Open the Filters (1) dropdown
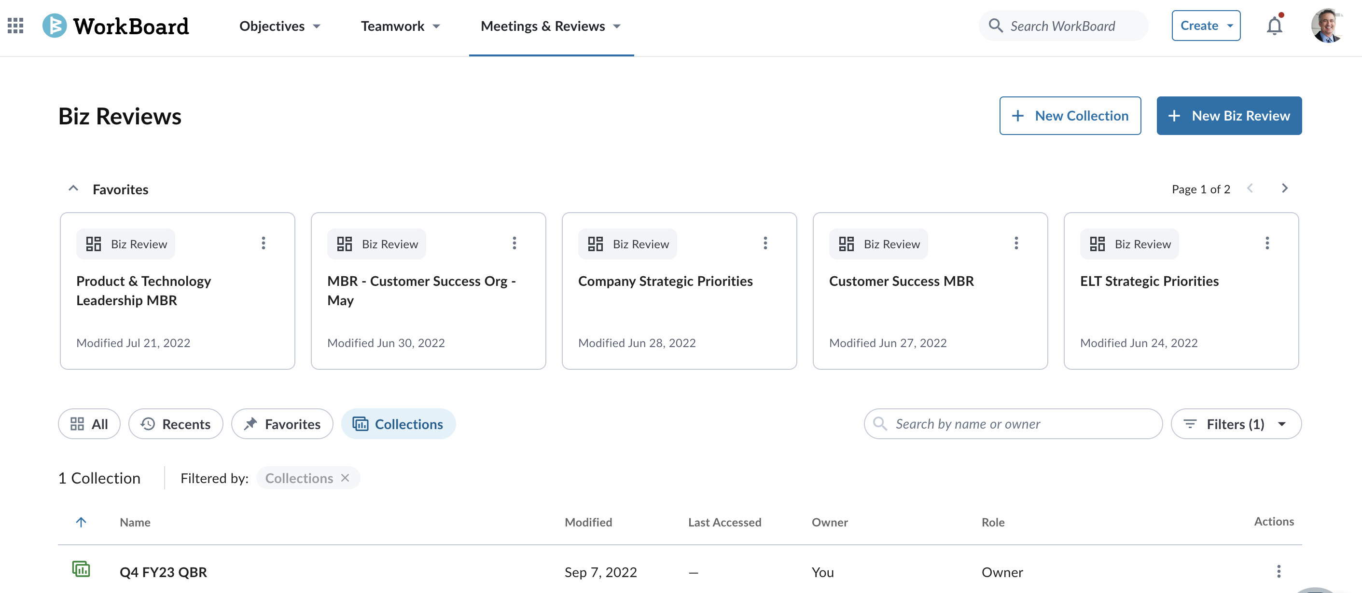1362x593 pixels. tap(1236, 423)
